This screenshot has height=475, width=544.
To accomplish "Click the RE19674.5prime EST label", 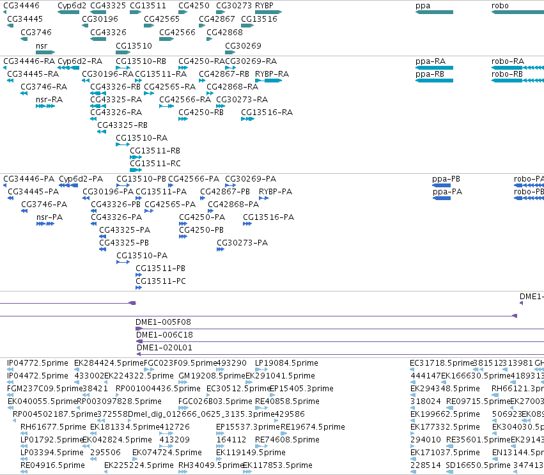I will click(313, 427).
